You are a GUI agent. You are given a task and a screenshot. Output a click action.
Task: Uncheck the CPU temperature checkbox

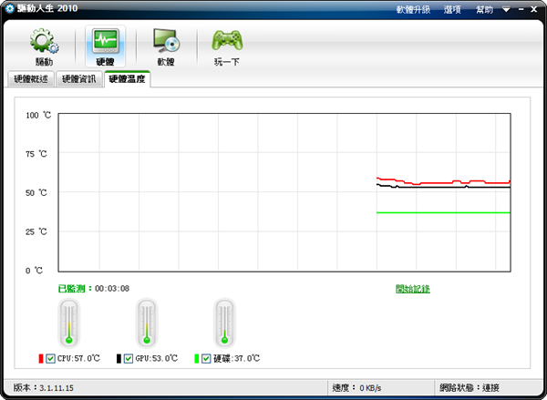50,358
